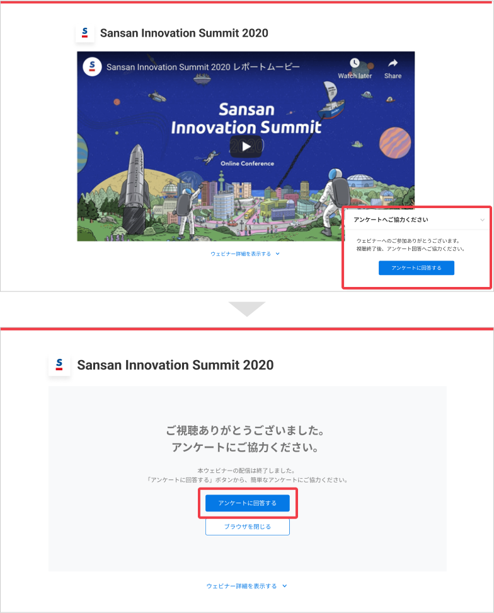Click the Share arrow icon
Viewport: 494px width, 613px height.
393,63
